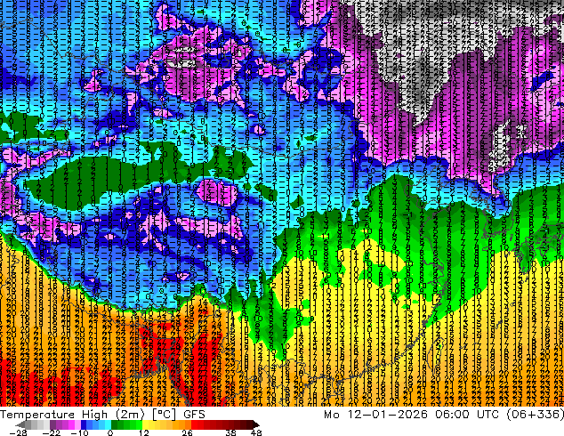Click the "0" legend value
Screen dimensions: 564x436
pyautogui.click(x=110, y=432)
